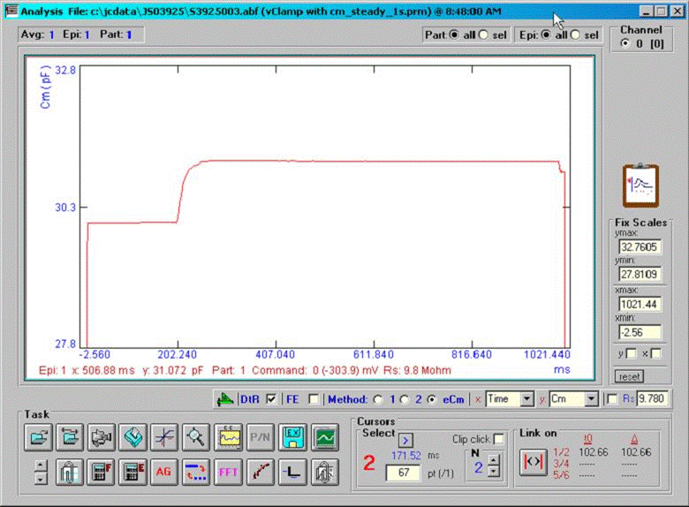Open the x-axis Time dropdown
The width and height of the screenshot is (689, 507).
(x=526, y=399)
